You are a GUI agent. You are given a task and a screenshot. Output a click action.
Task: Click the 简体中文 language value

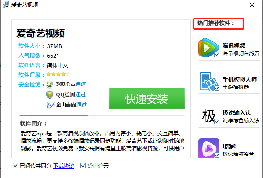(58, 65)
